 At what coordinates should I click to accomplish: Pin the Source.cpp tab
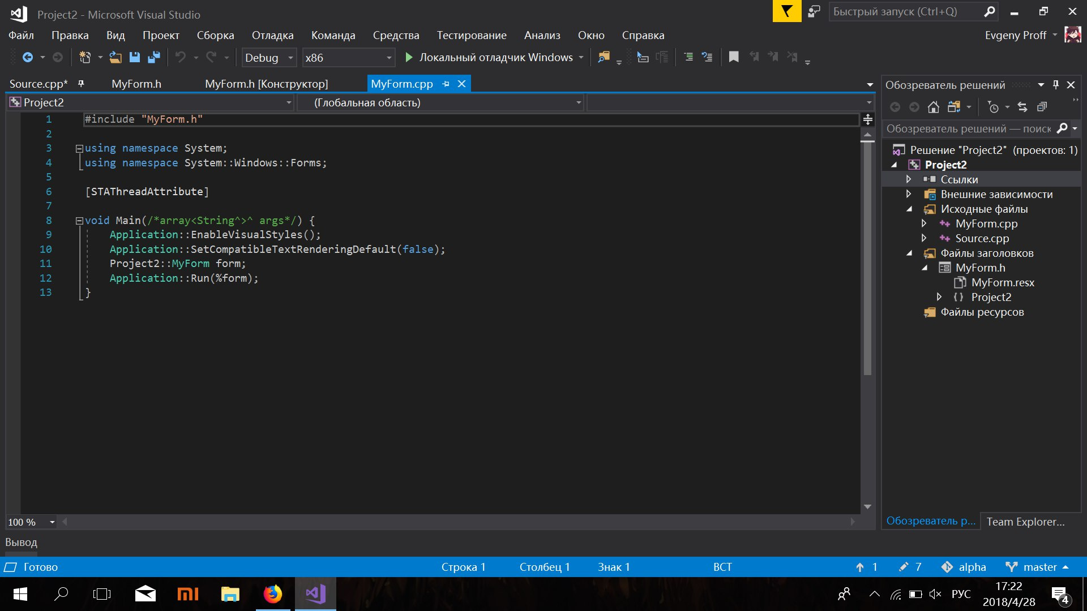(x=82, y=84)
